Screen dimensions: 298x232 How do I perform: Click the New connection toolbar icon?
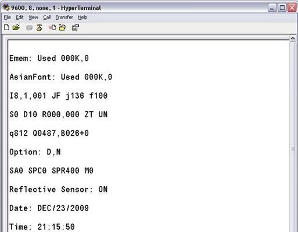pos(6,27)
